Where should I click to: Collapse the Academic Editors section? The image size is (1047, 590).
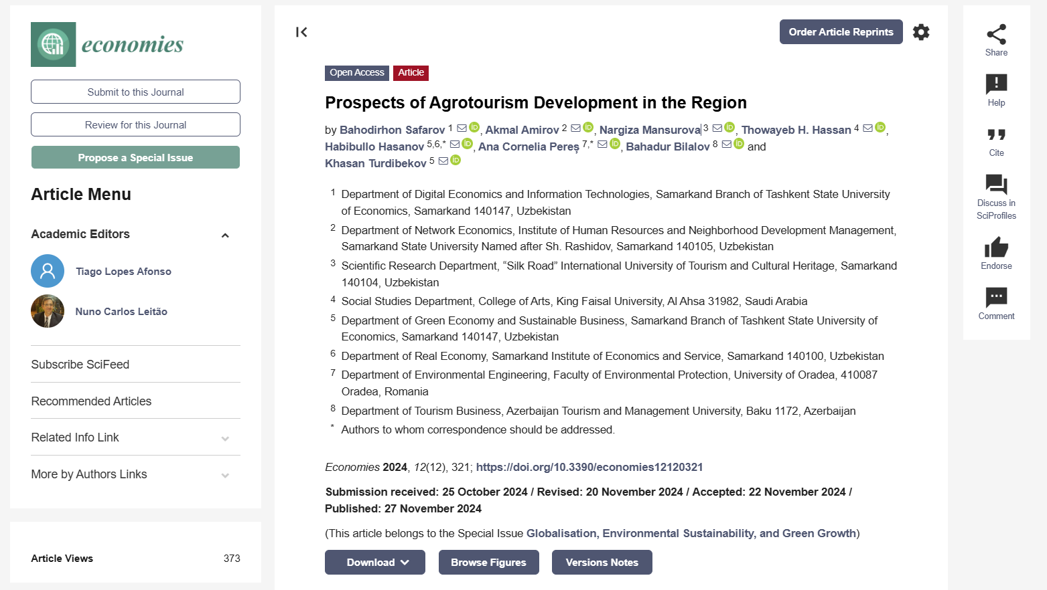[x=225, y=235]
